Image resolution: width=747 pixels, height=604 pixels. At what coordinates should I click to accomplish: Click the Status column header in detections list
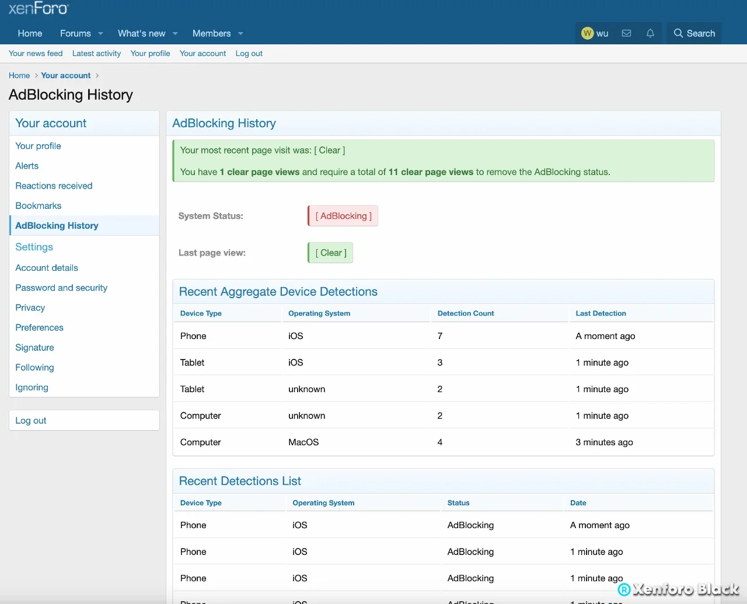(x=458, y=502)
